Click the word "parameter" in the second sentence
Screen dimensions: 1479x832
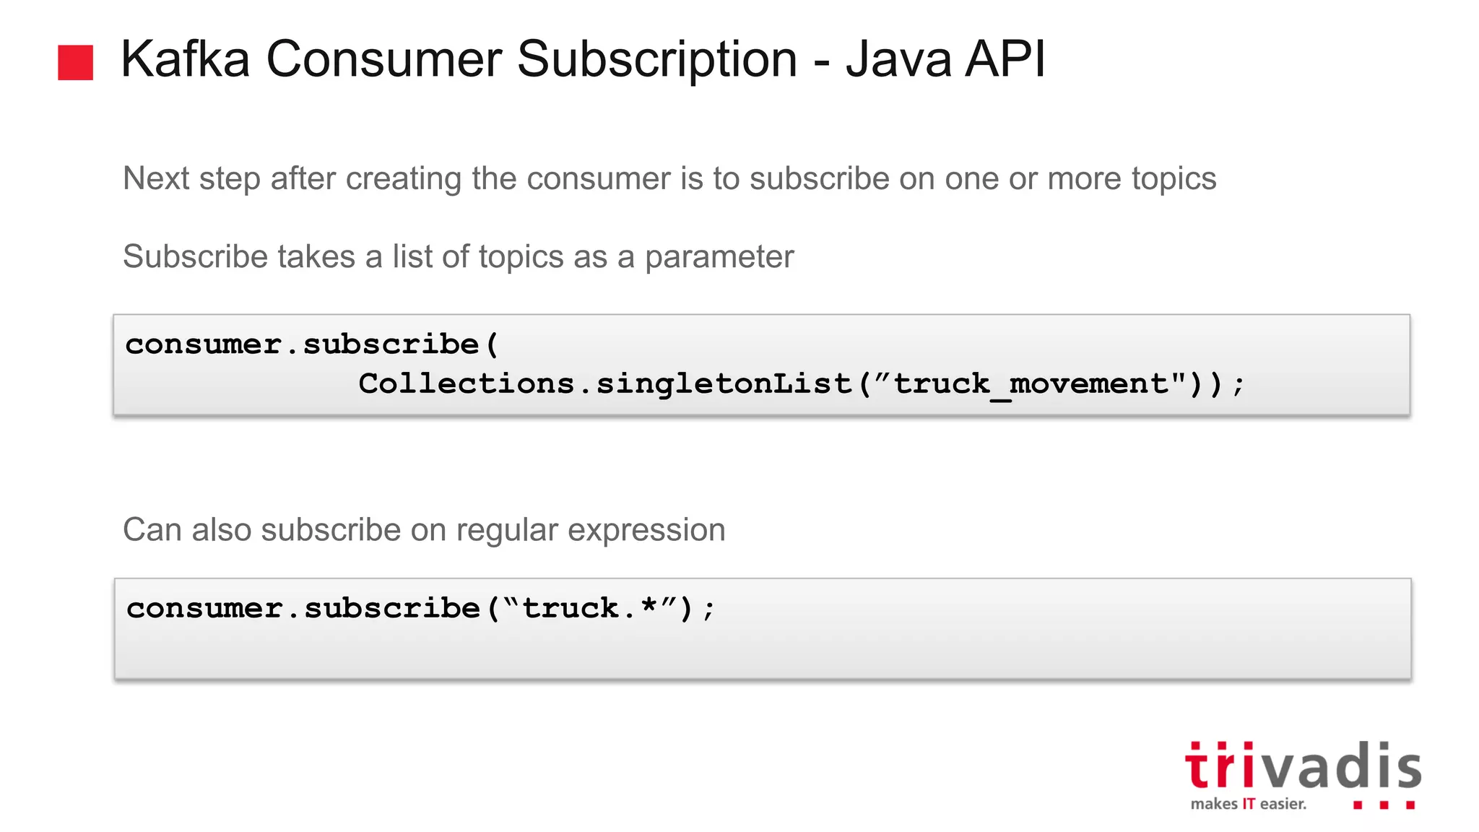(x=719, y=258)
